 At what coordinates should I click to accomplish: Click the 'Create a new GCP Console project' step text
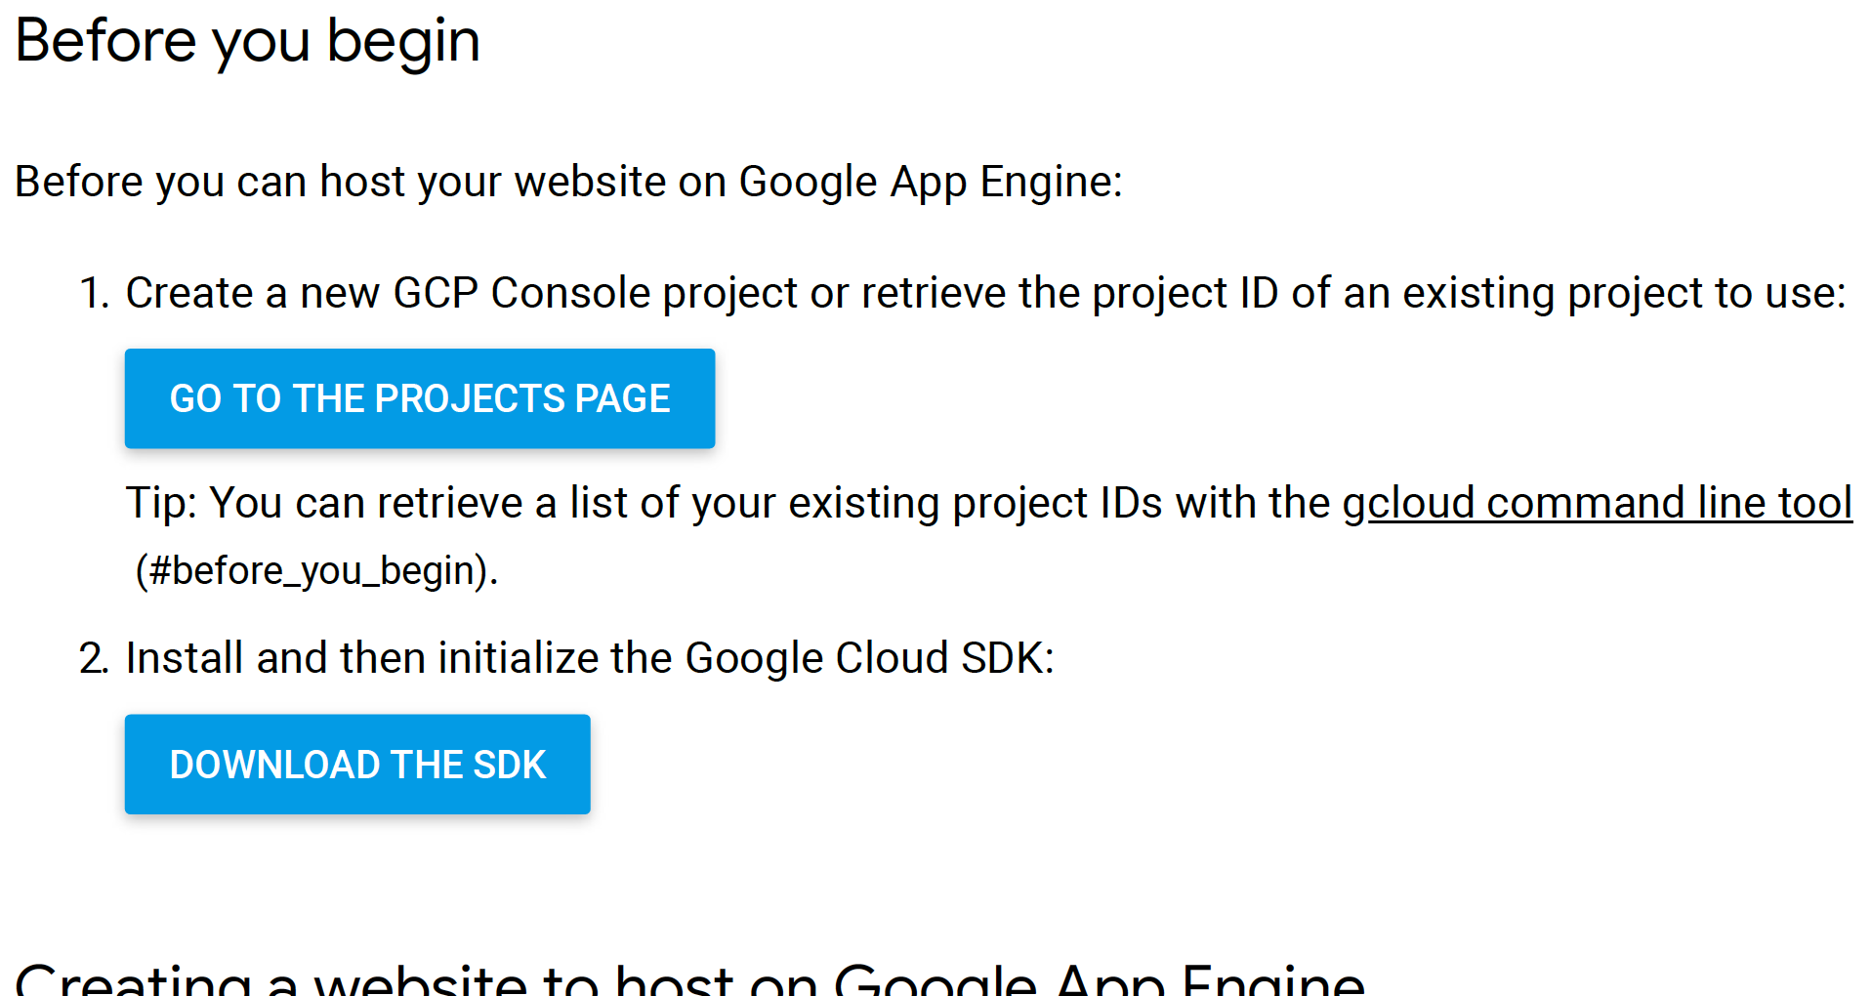986,293
